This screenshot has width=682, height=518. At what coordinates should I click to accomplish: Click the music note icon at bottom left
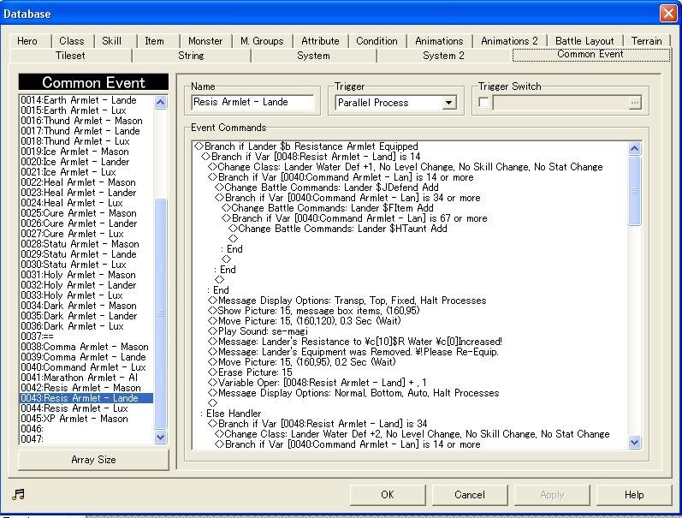(18, 494)
